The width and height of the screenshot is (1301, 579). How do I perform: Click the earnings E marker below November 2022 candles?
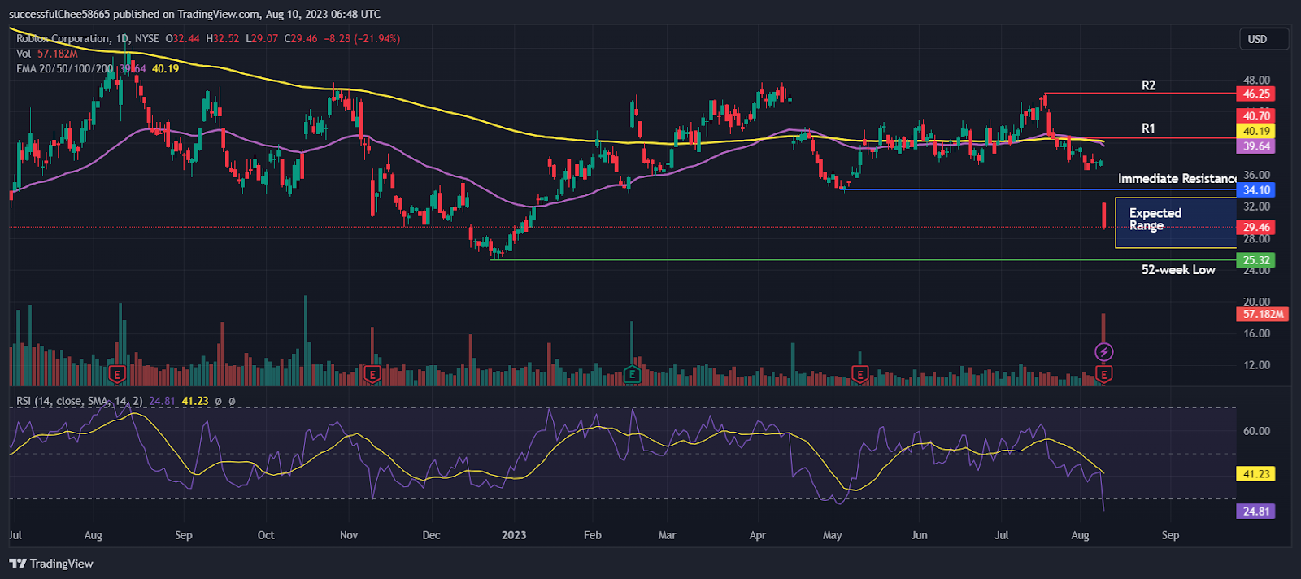click(x=372, y=375)
